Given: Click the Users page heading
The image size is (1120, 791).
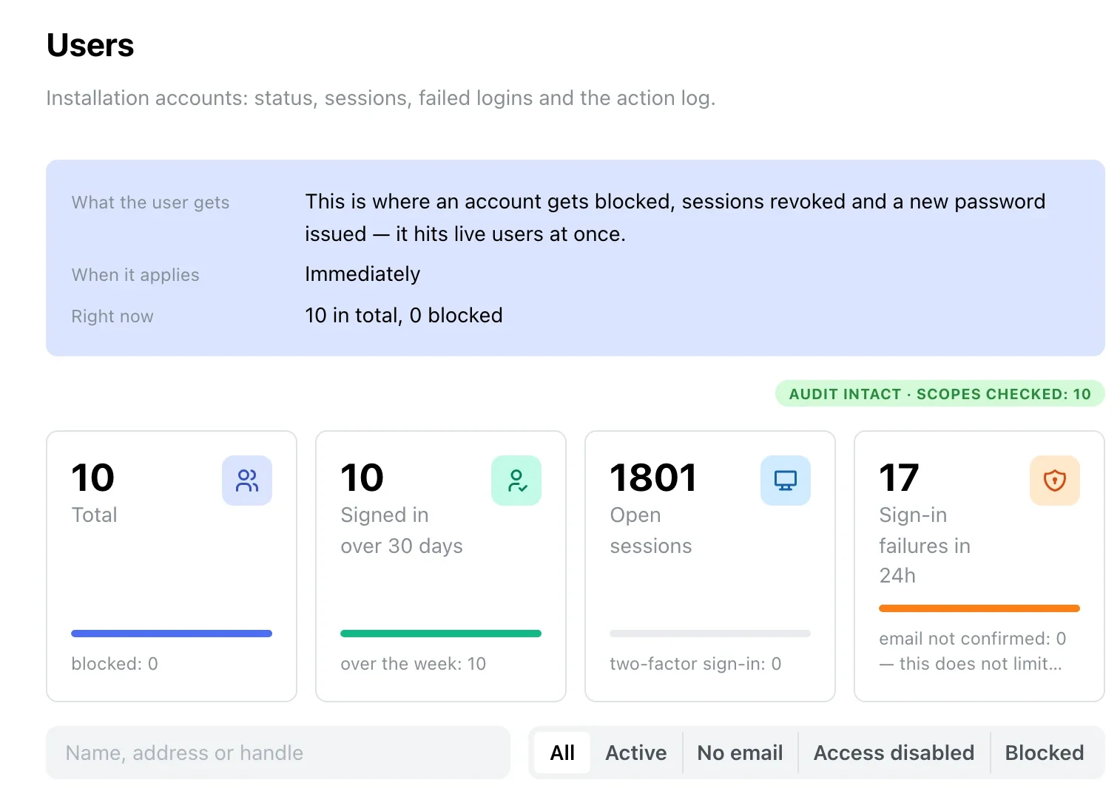Looking at the screenshot, I should (x=90, y=45).
